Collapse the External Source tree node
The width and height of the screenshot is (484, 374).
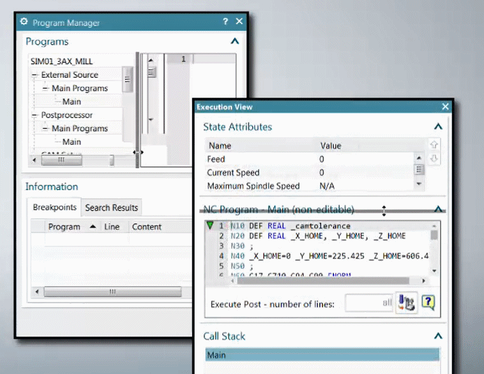point(36,75)
